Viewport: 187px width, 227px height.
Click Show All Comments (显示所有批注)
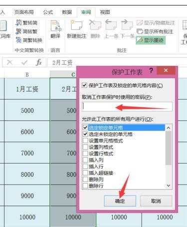pyautogui.click(x=155, y=31)
